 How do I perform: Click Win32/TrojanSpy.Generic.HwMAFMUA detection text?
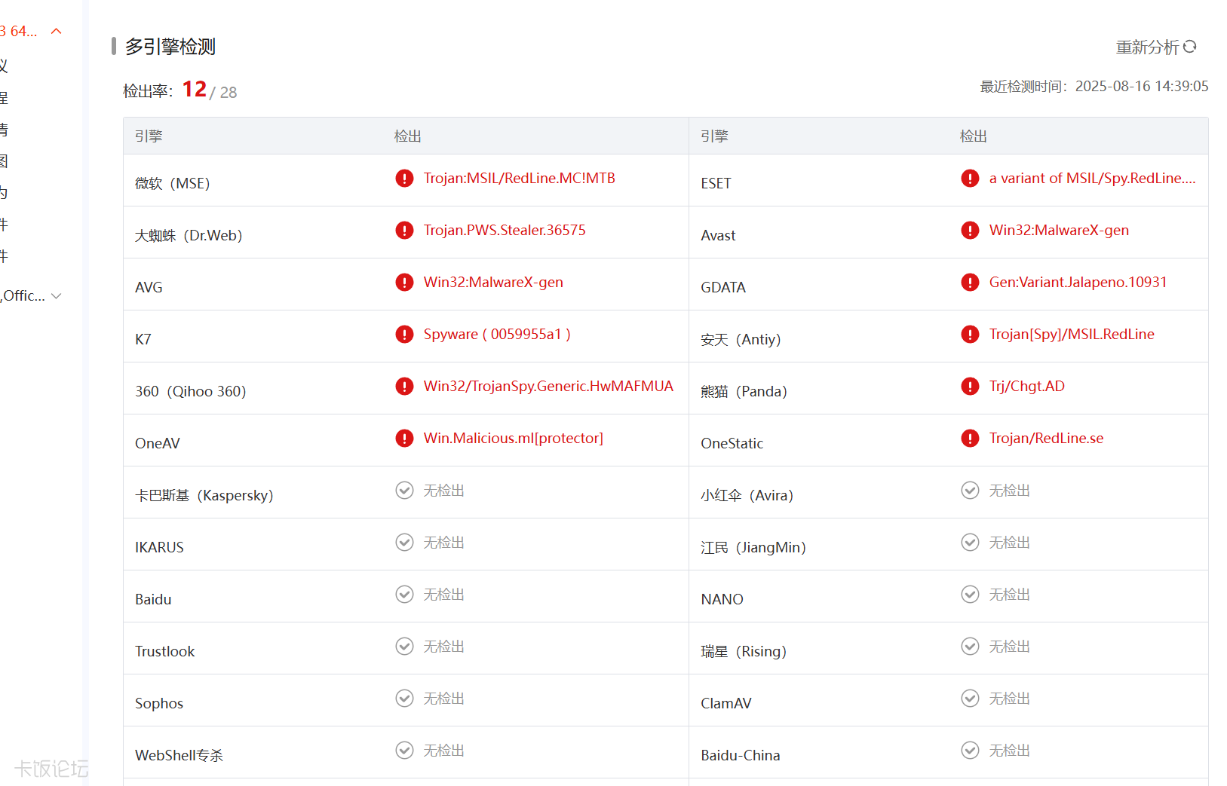click(548, 387)
